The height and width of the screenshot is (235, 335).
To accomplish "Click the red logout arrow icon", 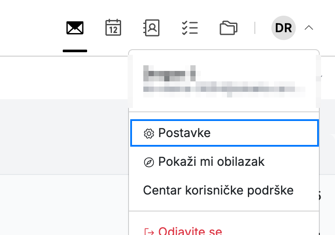I will coord(149,232).
